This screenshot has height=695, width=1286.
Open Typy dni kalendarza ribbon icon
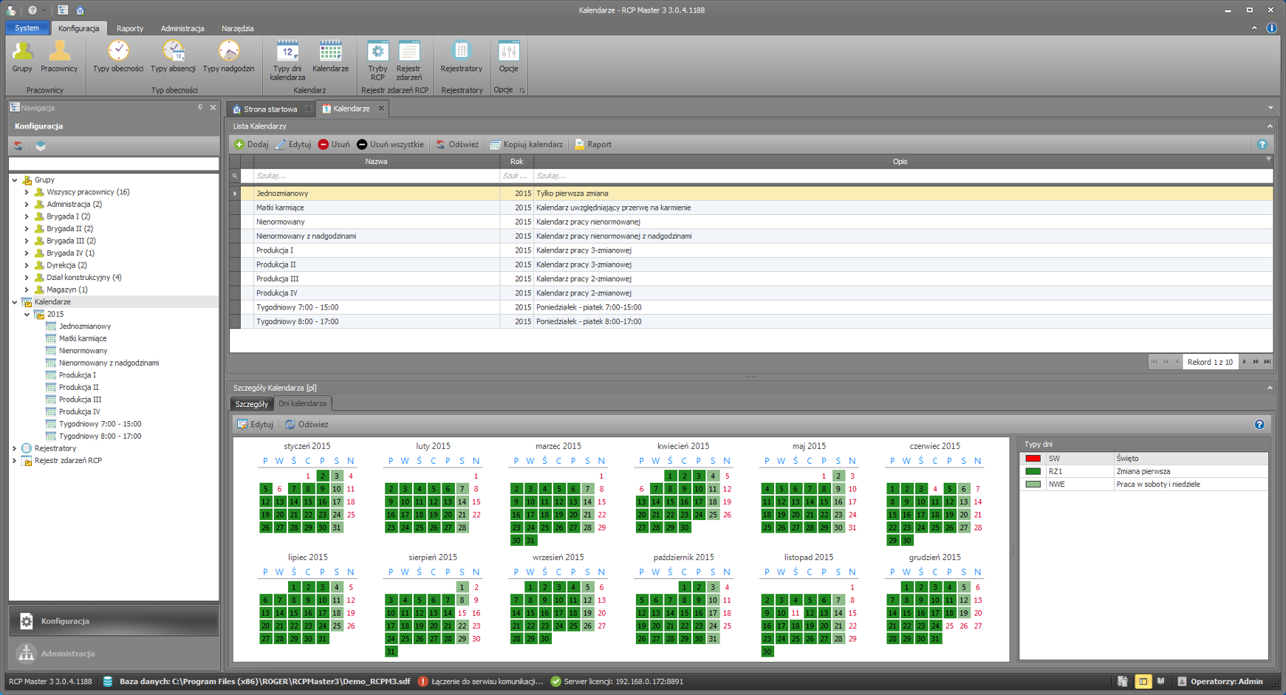coord(287,60)
